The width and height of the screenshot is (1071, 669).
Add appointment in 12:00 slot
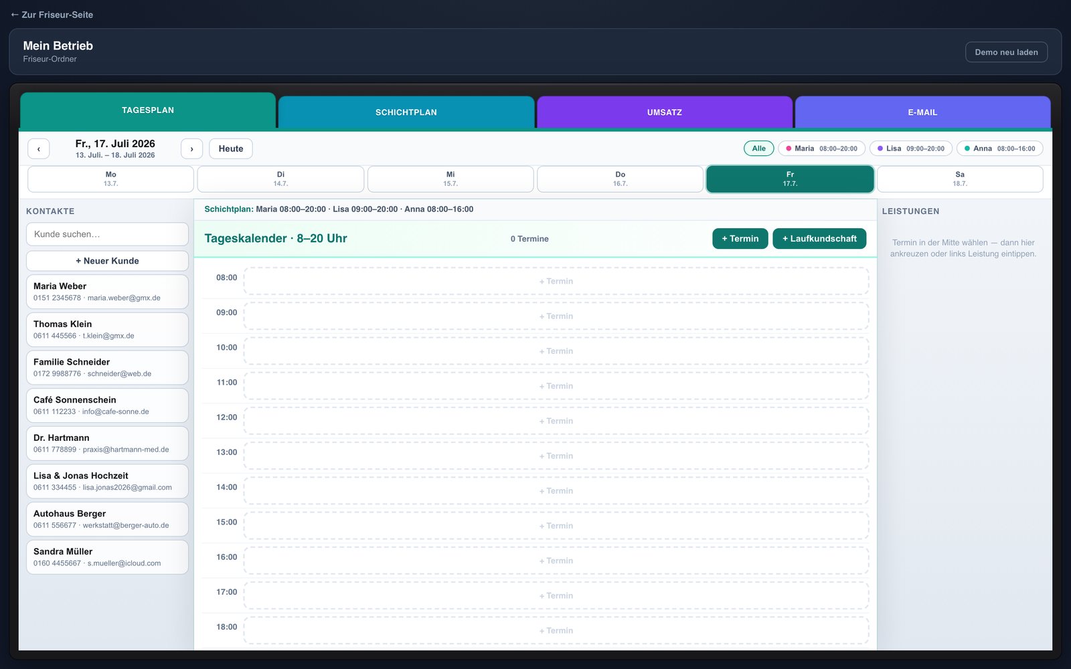click(556, 421)
